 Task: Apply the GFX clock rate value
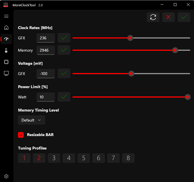pyautogui.click(x=64, y=38)
